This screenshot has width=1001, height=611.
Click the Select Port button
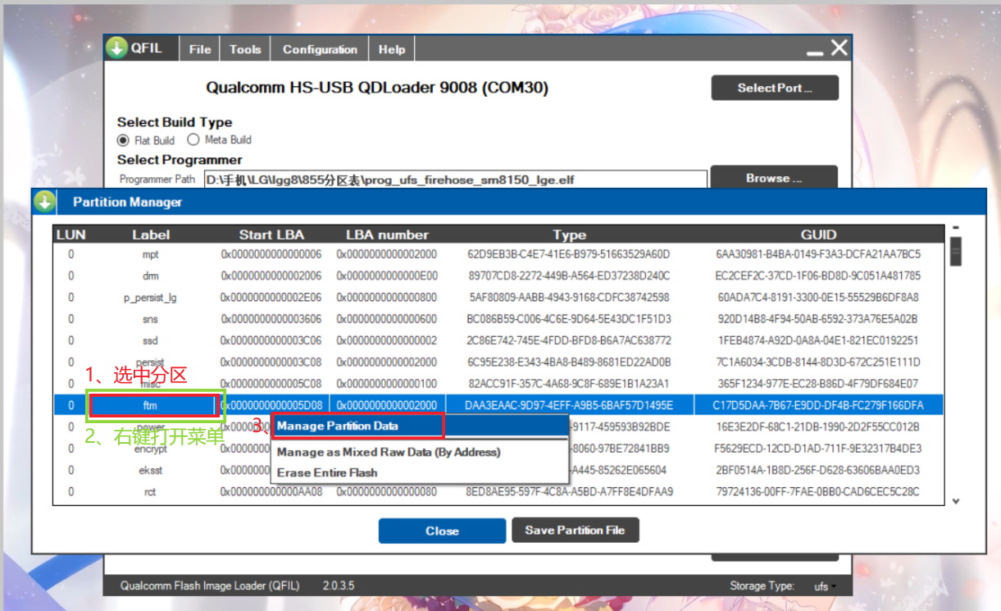click(x=774, y=88)
